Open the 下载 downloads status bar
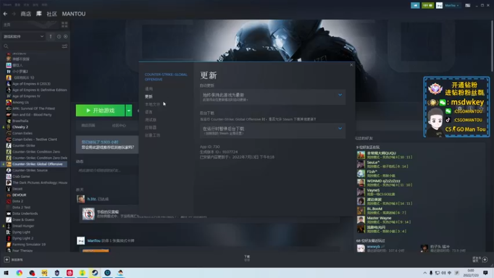Screen dimensions: 494x278 [247, 258]
